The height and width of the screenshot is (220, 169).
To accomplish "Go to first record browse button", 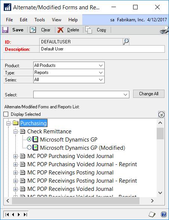I will pyautogui.click(x=7, y=214).
